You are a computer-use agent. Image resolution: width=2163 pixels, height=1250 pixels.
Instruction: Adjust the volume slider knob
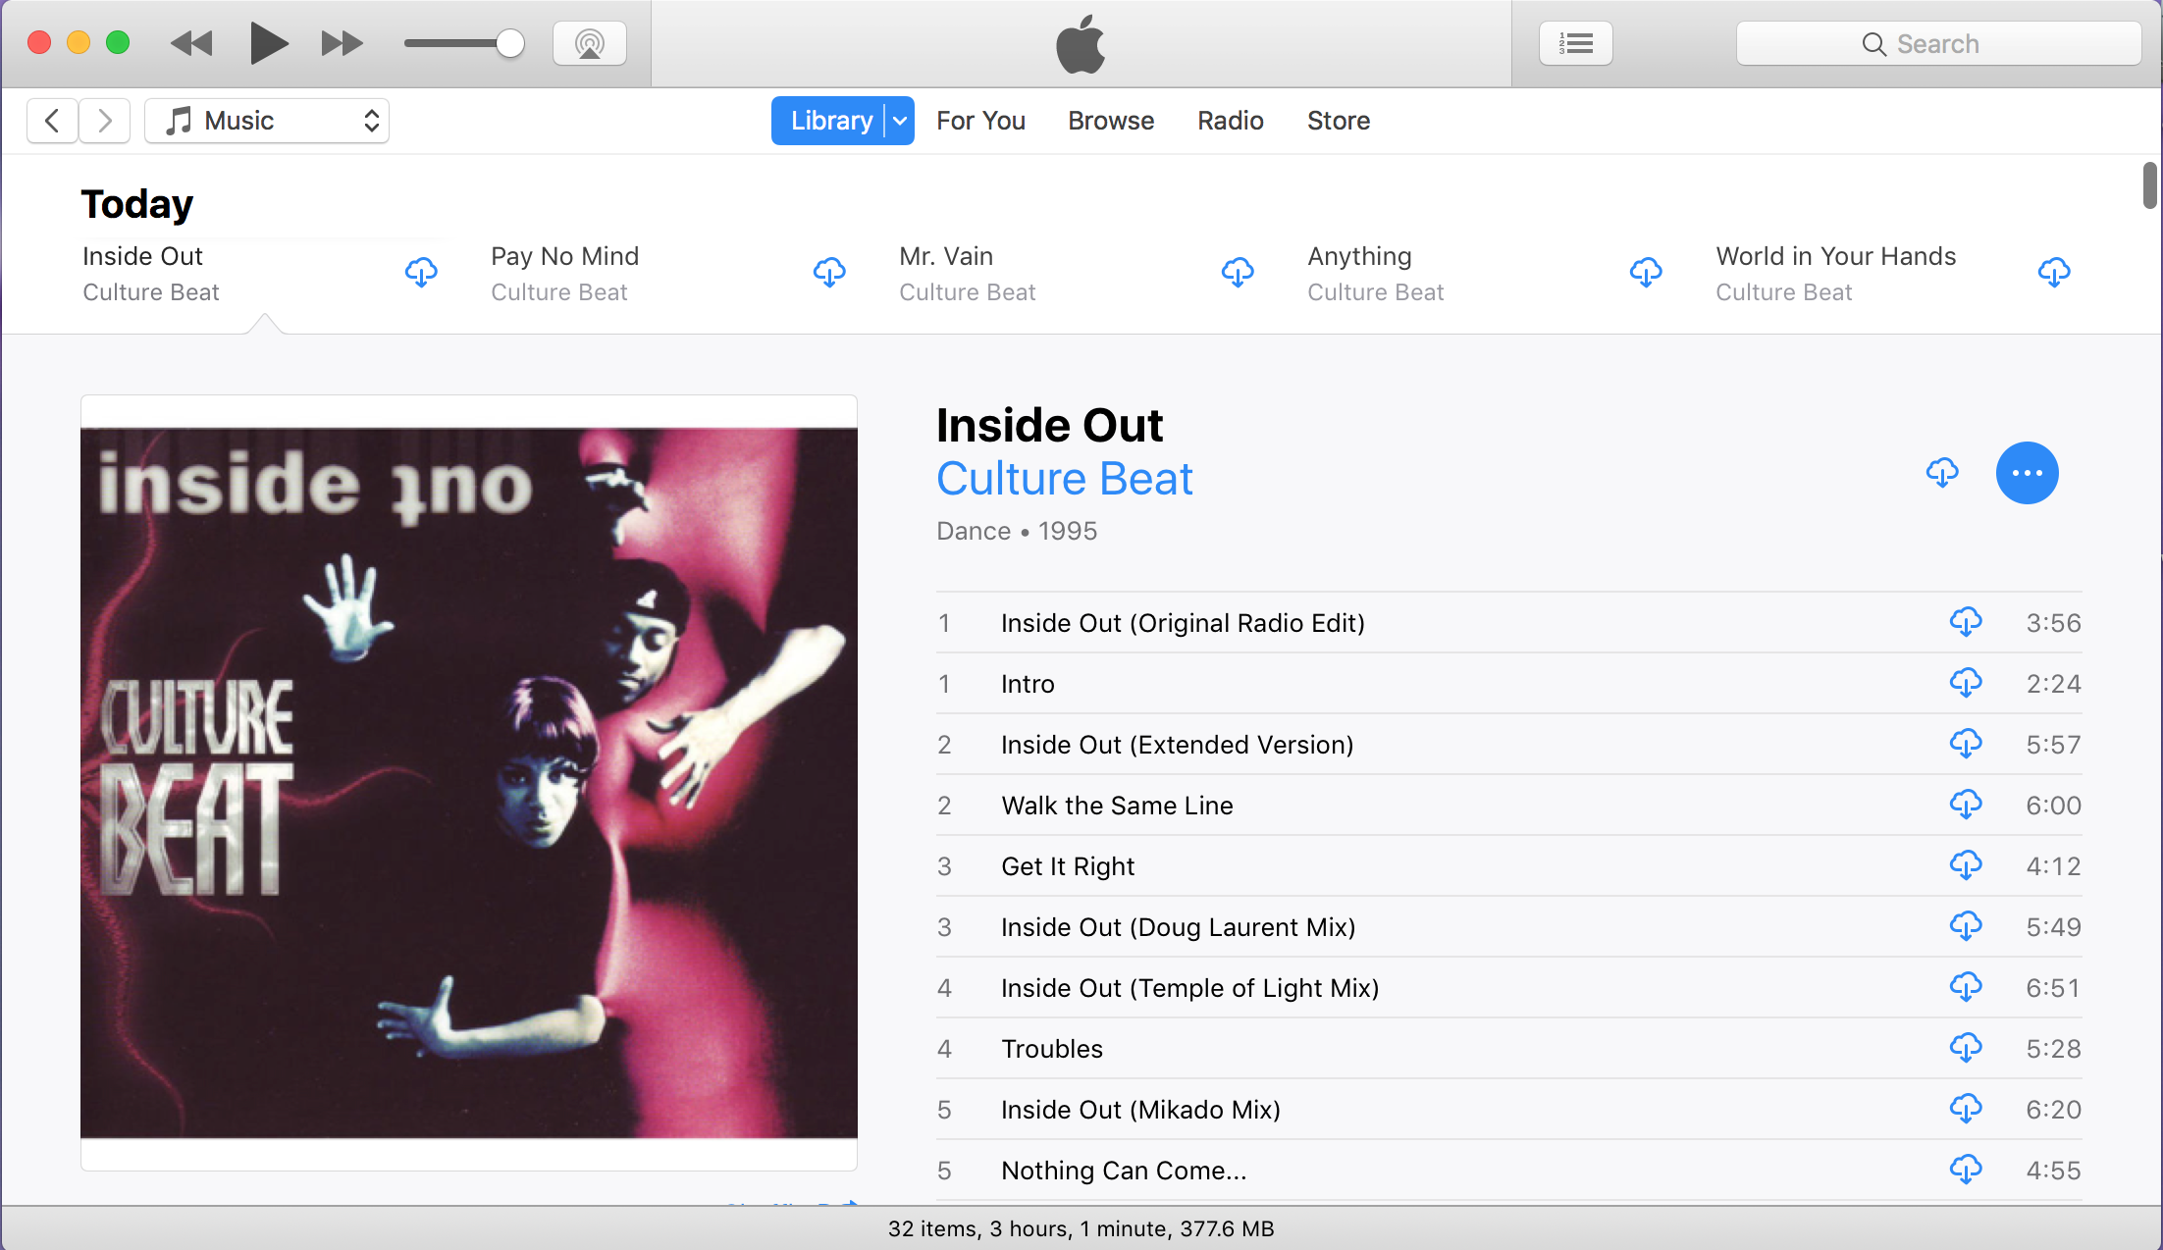pos(509,44)
